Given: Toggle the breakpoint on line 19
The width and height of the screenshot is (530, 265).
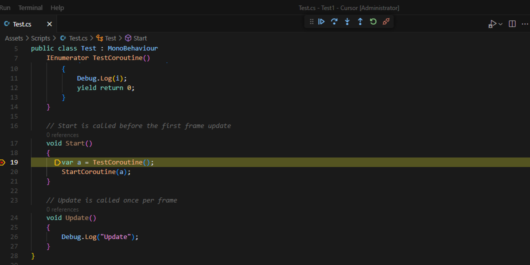Looking at the screenshot, I should pyautogui.click(x=2, y=162).
